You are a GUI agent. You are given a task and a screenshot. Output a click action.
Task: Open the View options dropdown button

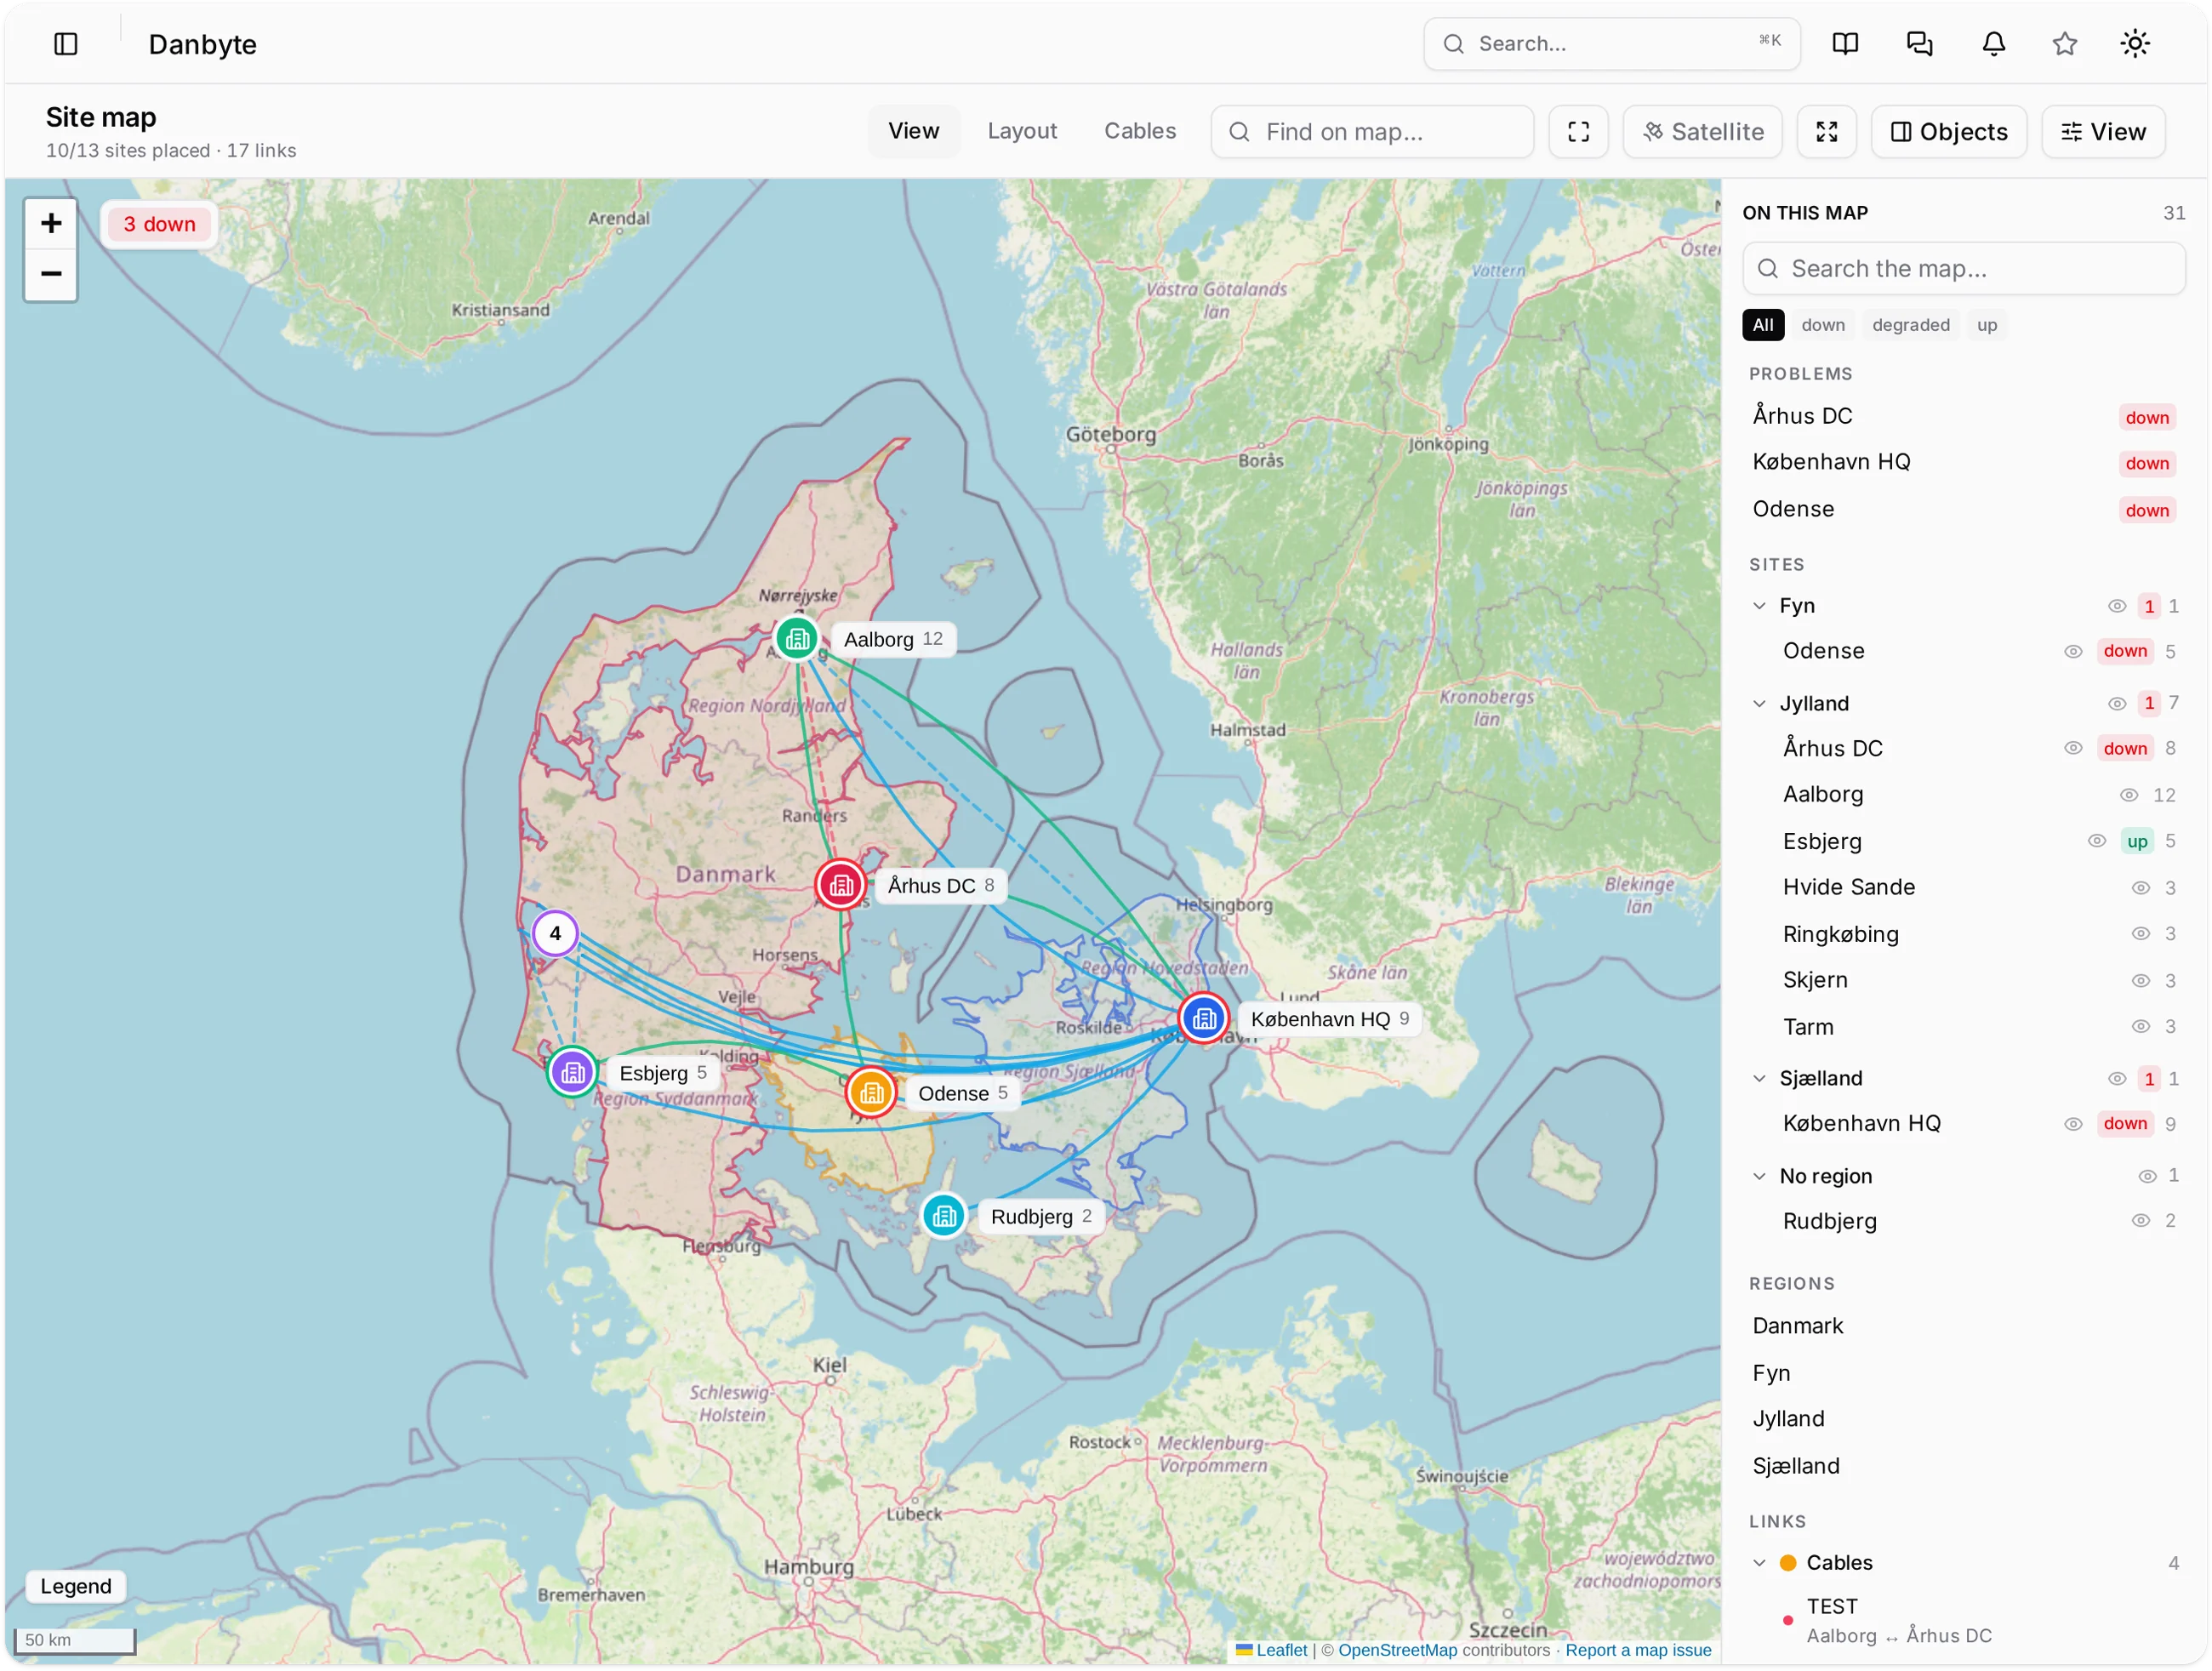2103,132
